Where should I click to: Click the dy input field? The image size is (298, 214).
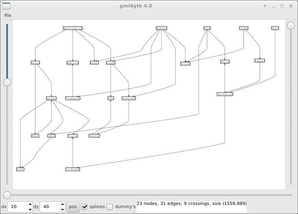[50, 207]
